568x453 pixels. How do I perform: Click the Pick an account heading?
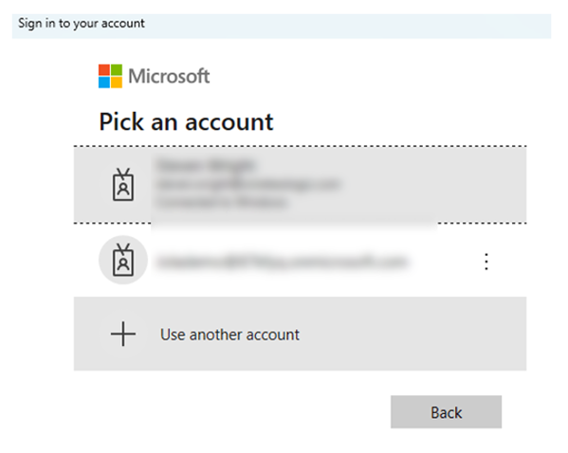(186, 121)
